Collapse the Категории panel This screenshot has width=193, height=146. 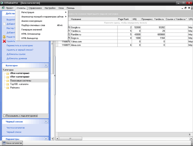46,65
